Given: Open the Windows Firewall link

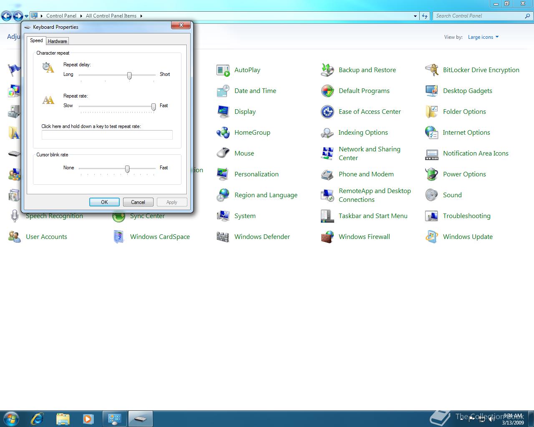Looking at the screenshot, I should click(x=364, y=237).
